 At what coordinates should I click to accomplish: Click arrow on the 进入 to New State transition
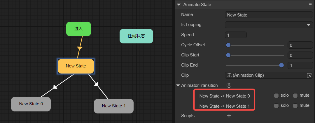pyautogui.click(x=80, y=48)
